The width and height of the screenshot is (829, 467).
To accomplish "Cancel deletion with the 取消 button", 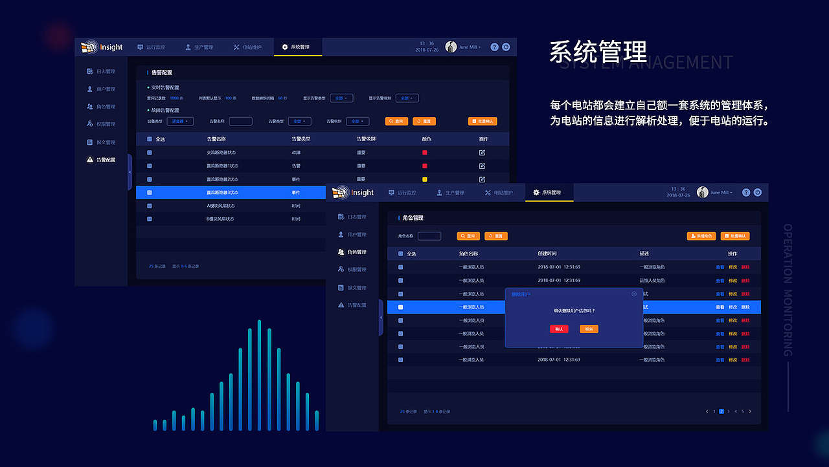I will point(589,329).
